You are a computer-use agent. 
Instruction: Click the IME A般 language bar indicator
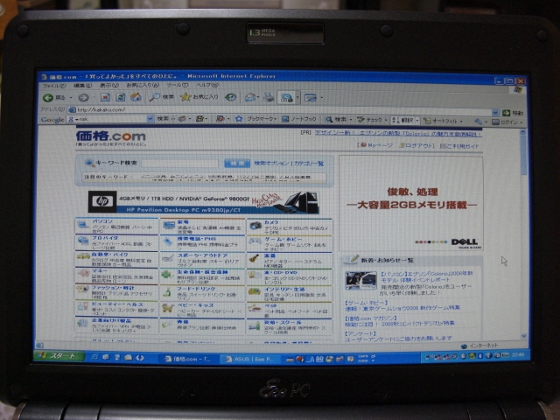point(315,360)
